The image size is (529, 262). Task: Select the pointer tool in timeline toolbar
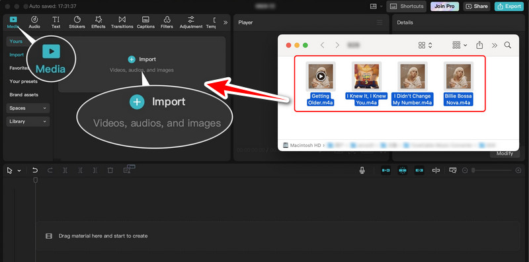pos(9,171)
